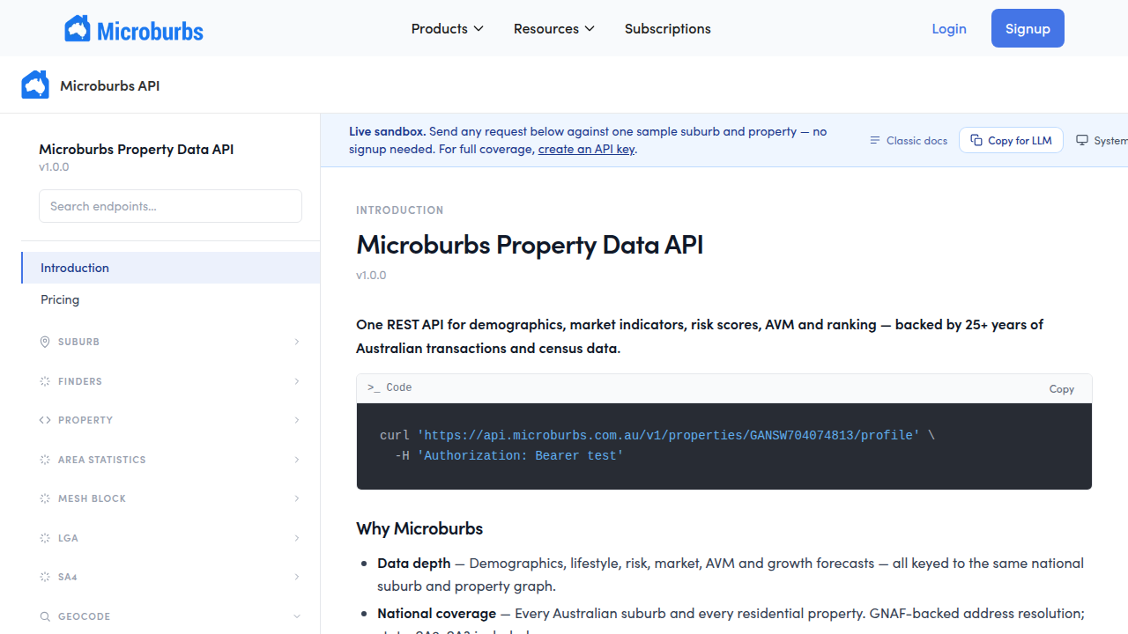This screenshot has width=1128, height=634.
Task: Click the Finders section icon
Action: click(45, 381)
